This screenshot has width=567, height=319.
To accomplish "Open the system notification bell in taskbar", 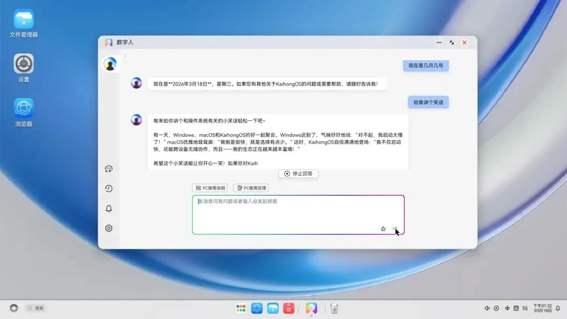I will (x=558, y=308).
